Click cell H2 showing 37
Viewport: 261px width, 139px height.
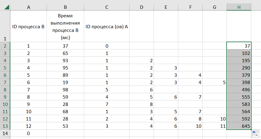pos(239,46)
